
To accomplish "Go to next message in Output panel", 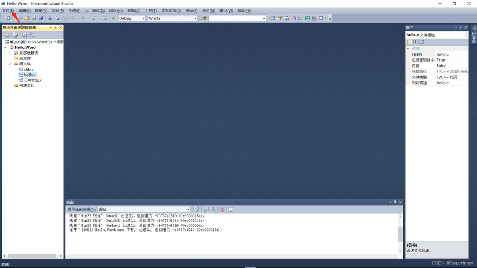I will click(213, 210).
